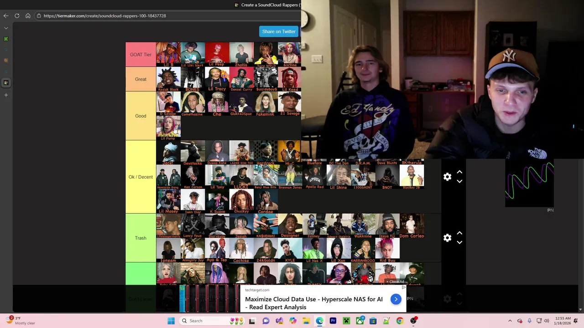The width and height of the screenshot is (584, 328).
Task: Open OBS Studio from taskbar
Action: tap(413, 321)
